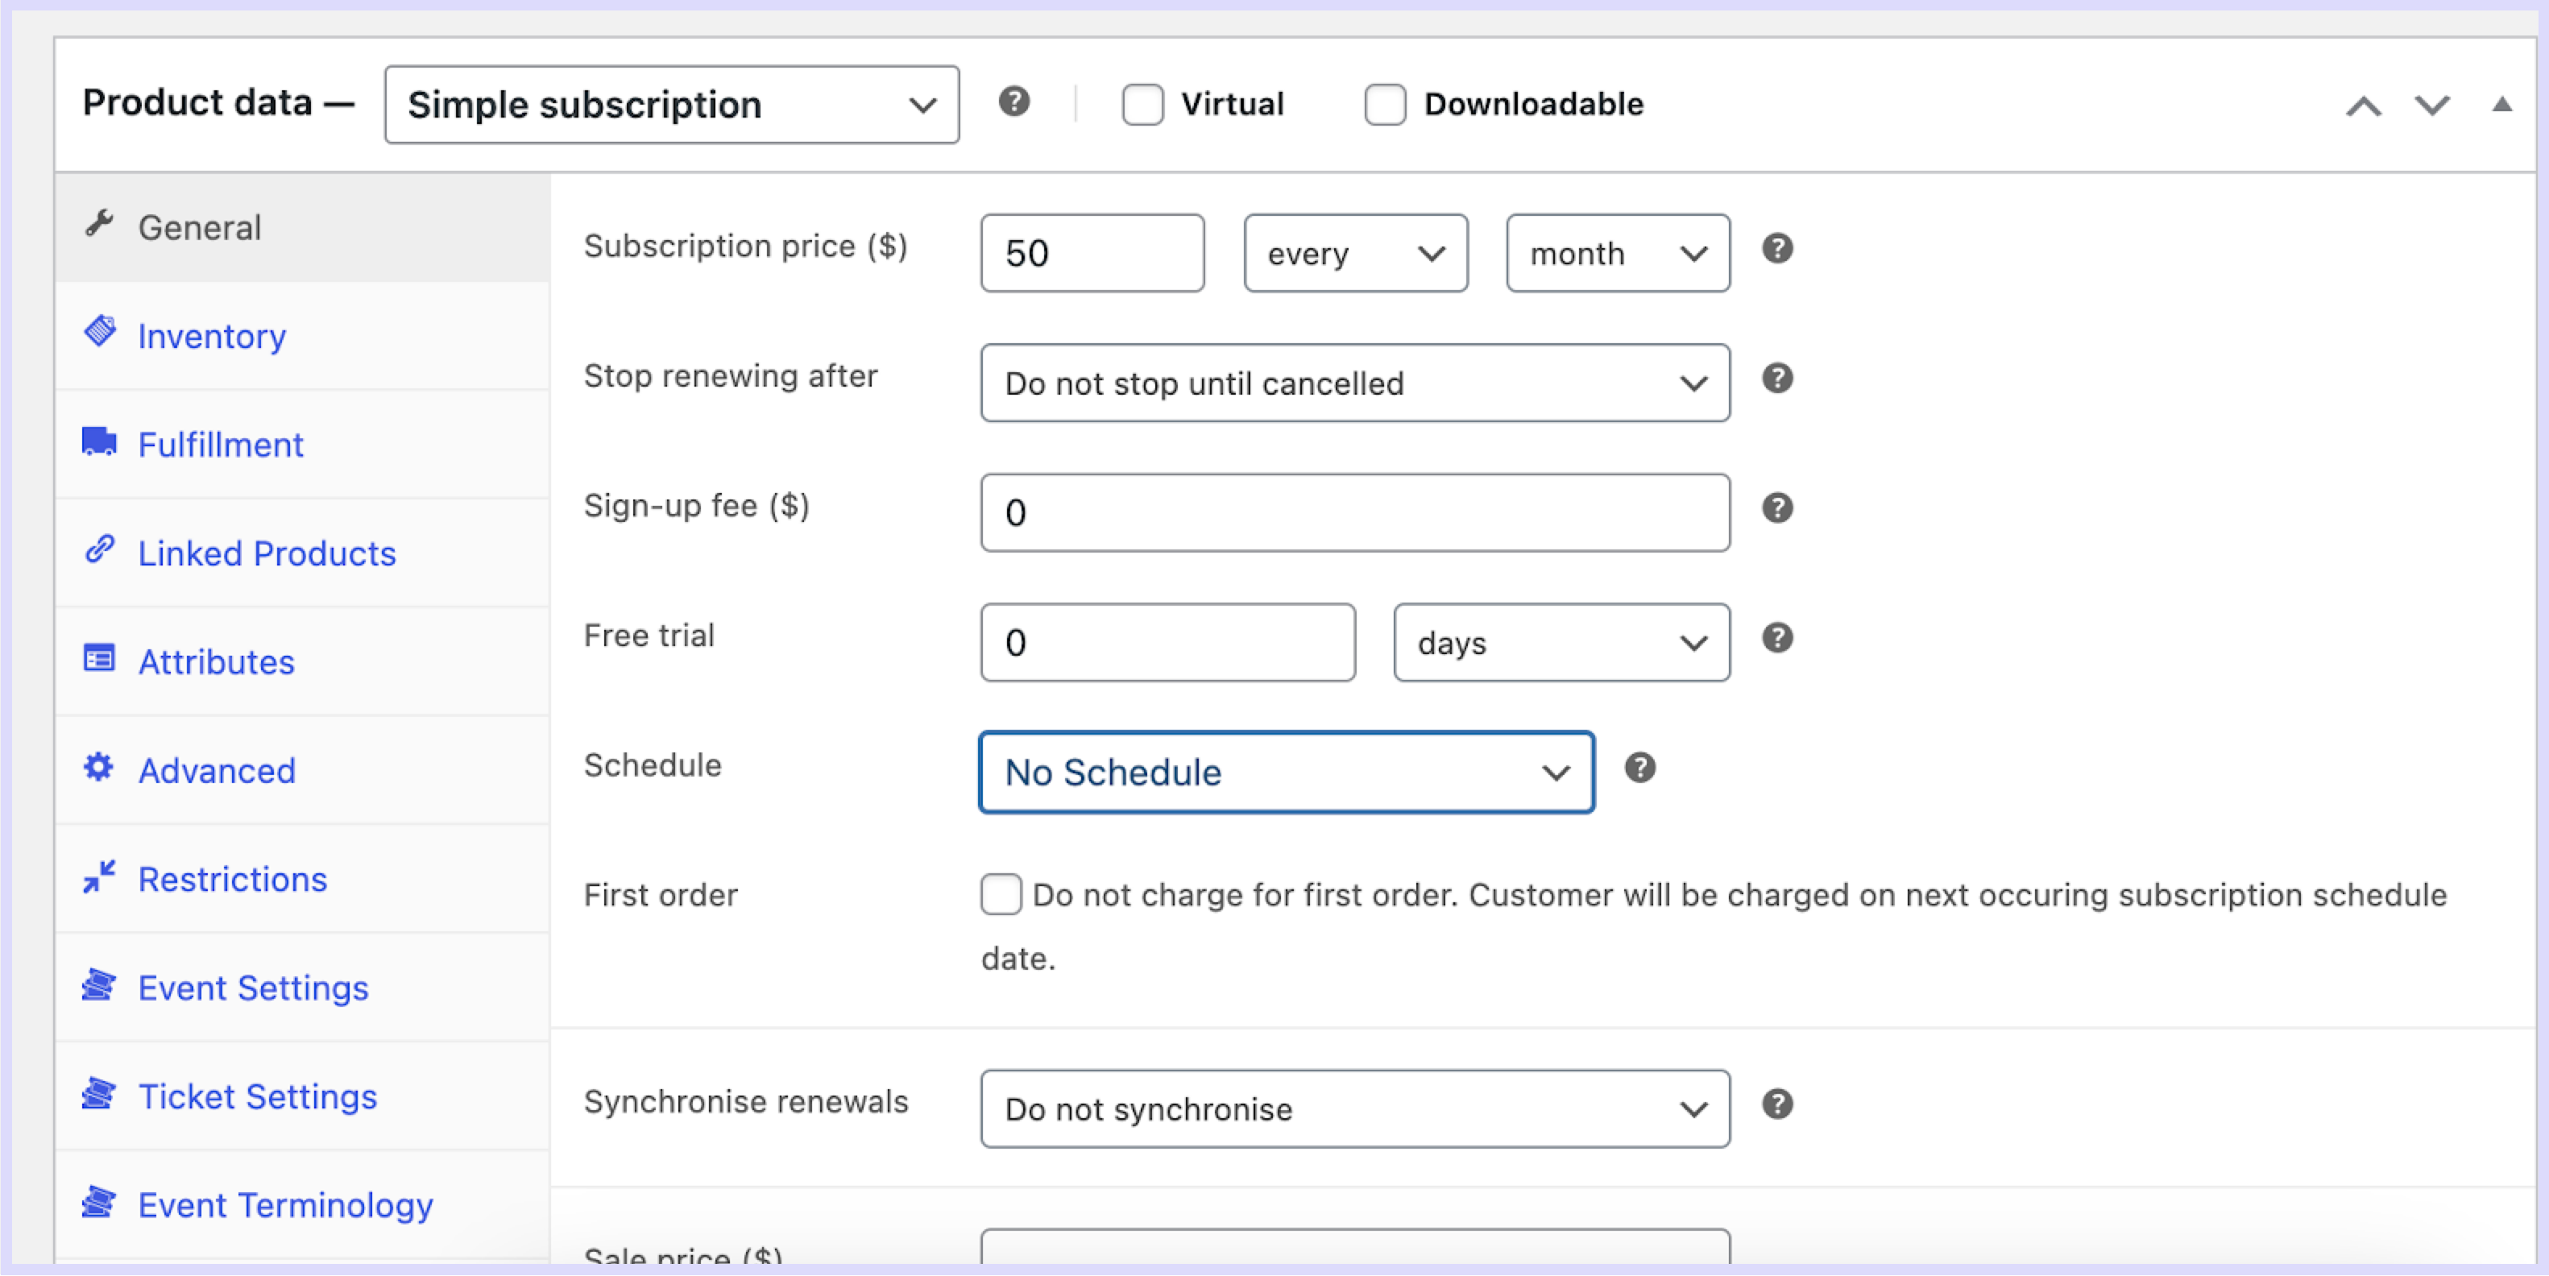Click the 'Stop renewing after' label

click(730, 376)
